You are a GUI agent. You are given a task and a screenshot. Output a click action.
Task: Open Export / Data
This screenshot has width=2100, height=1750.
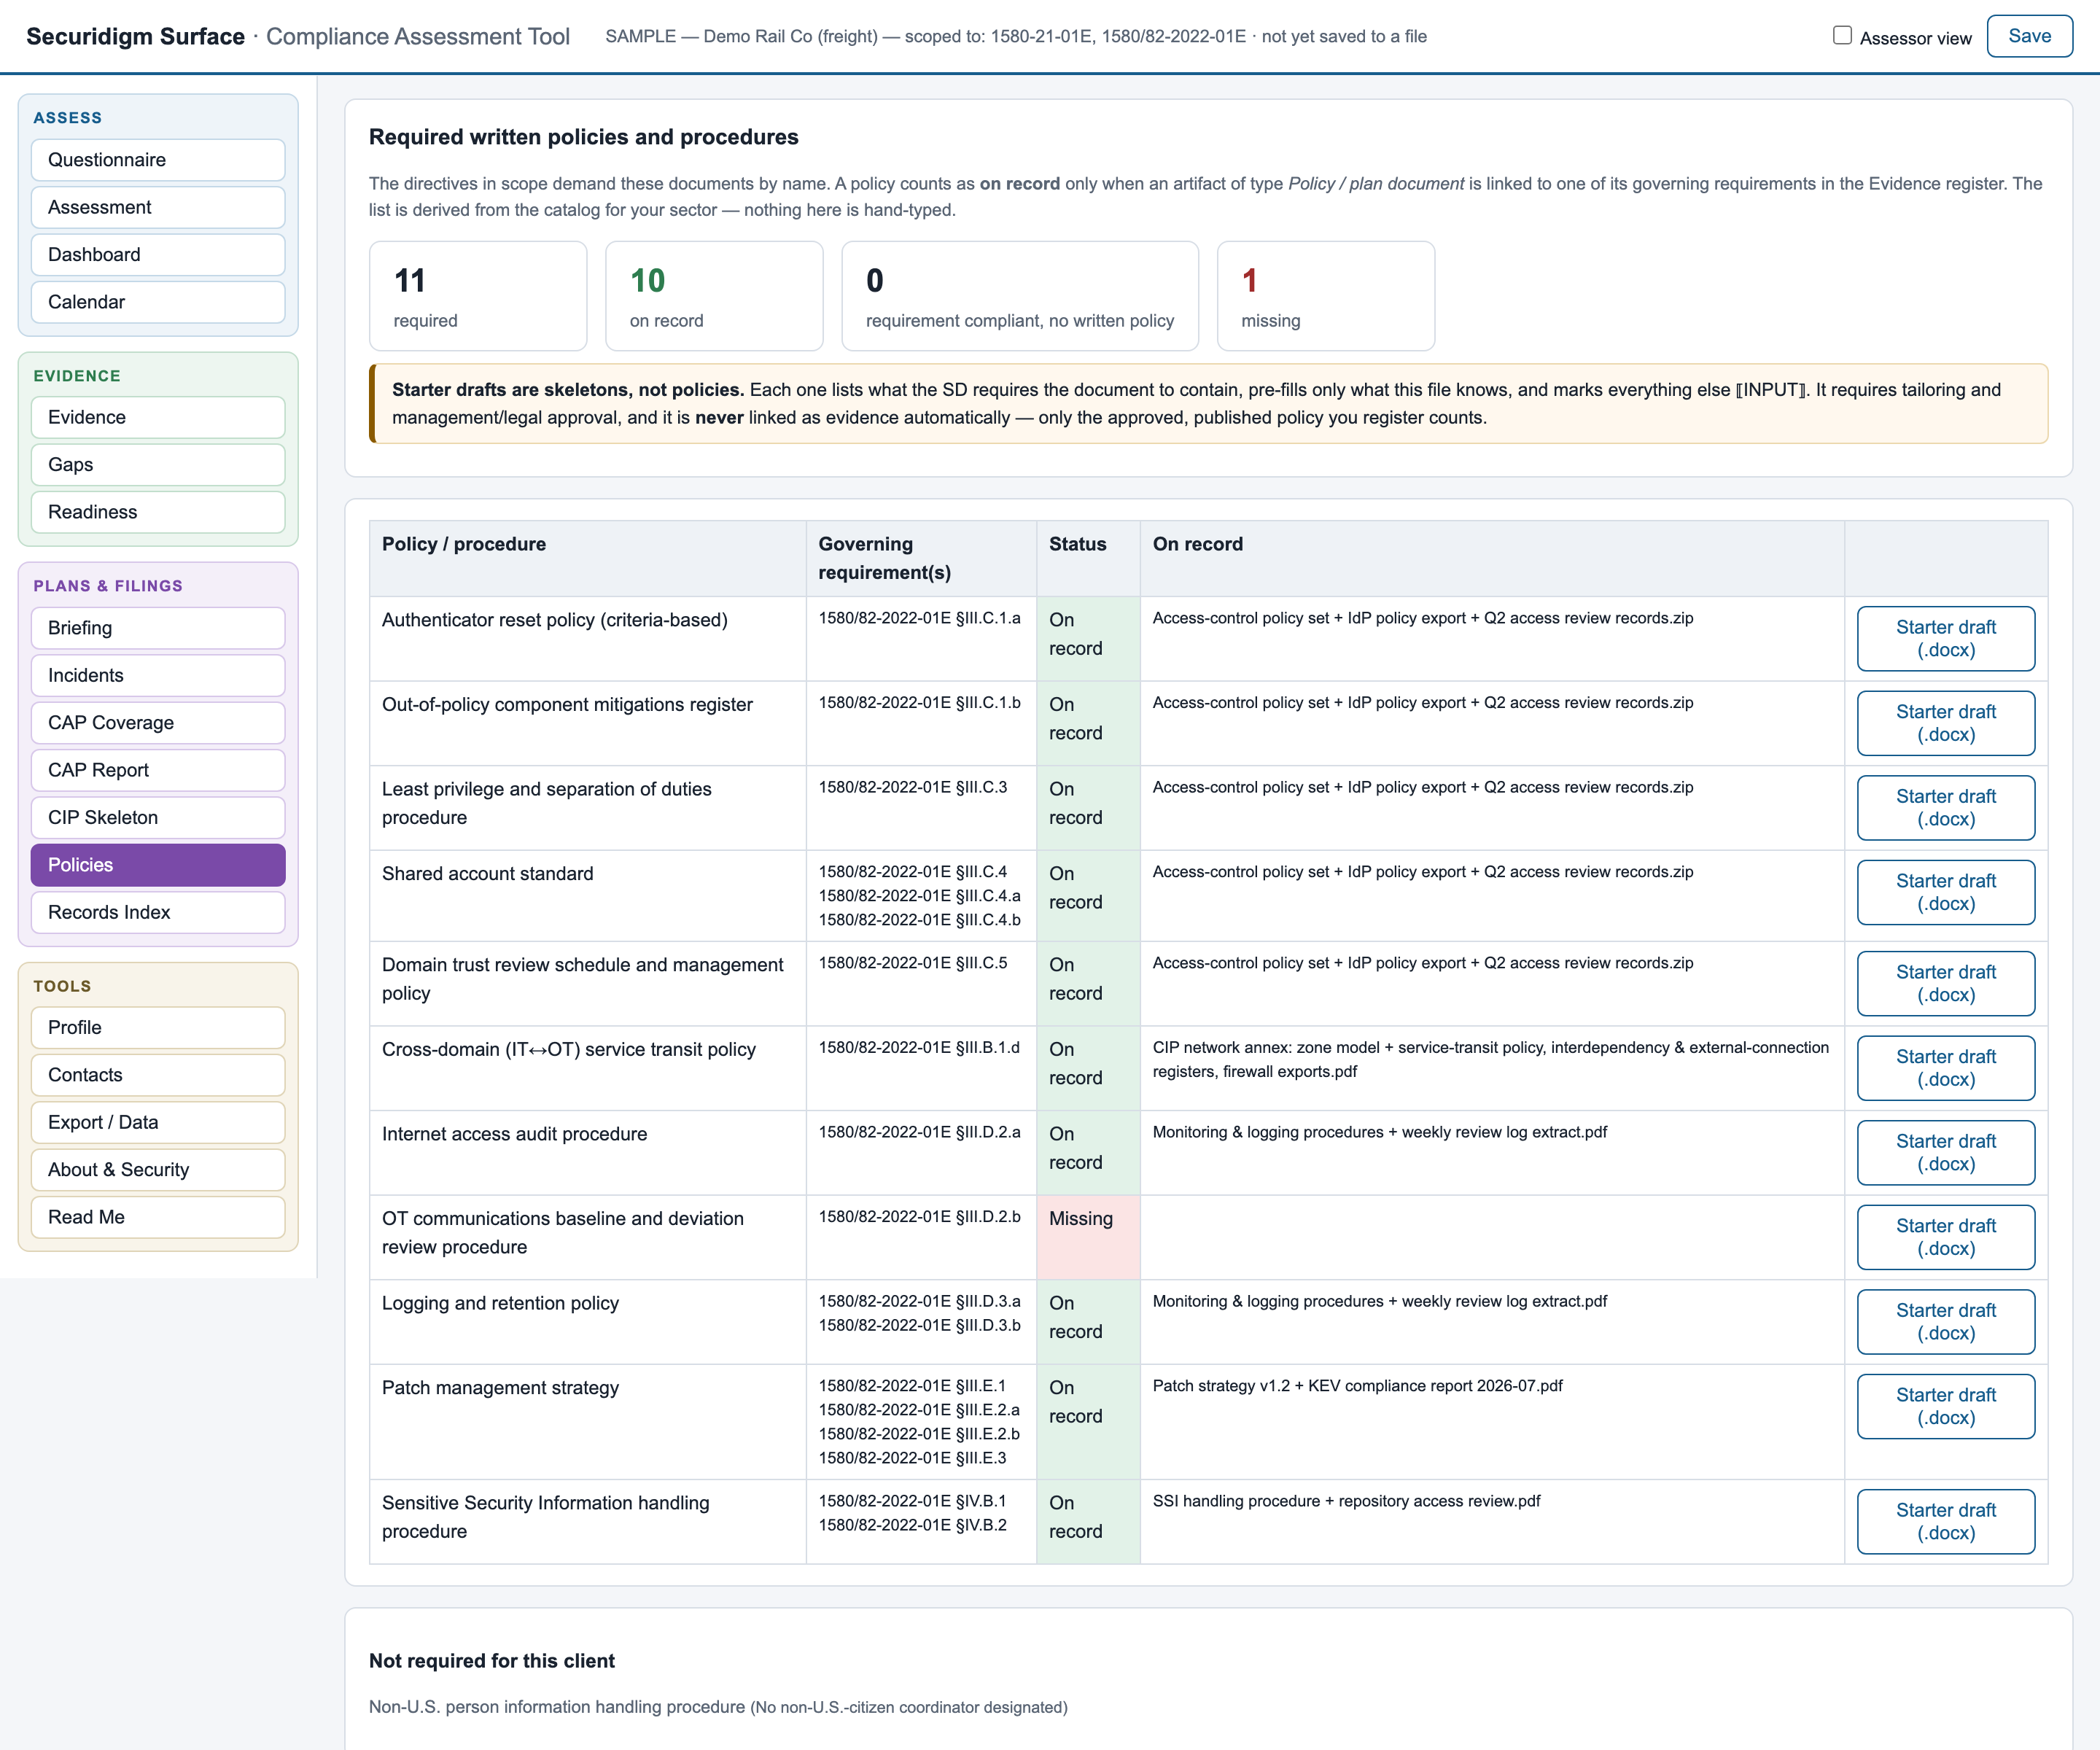click(x=158, y=1122)
